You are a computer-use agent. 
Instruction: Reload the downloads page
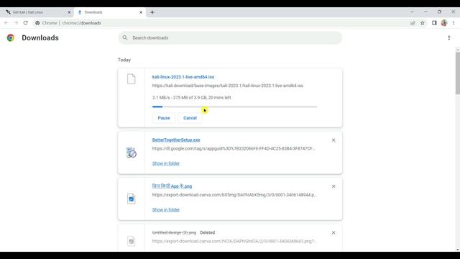pos(26,23)
